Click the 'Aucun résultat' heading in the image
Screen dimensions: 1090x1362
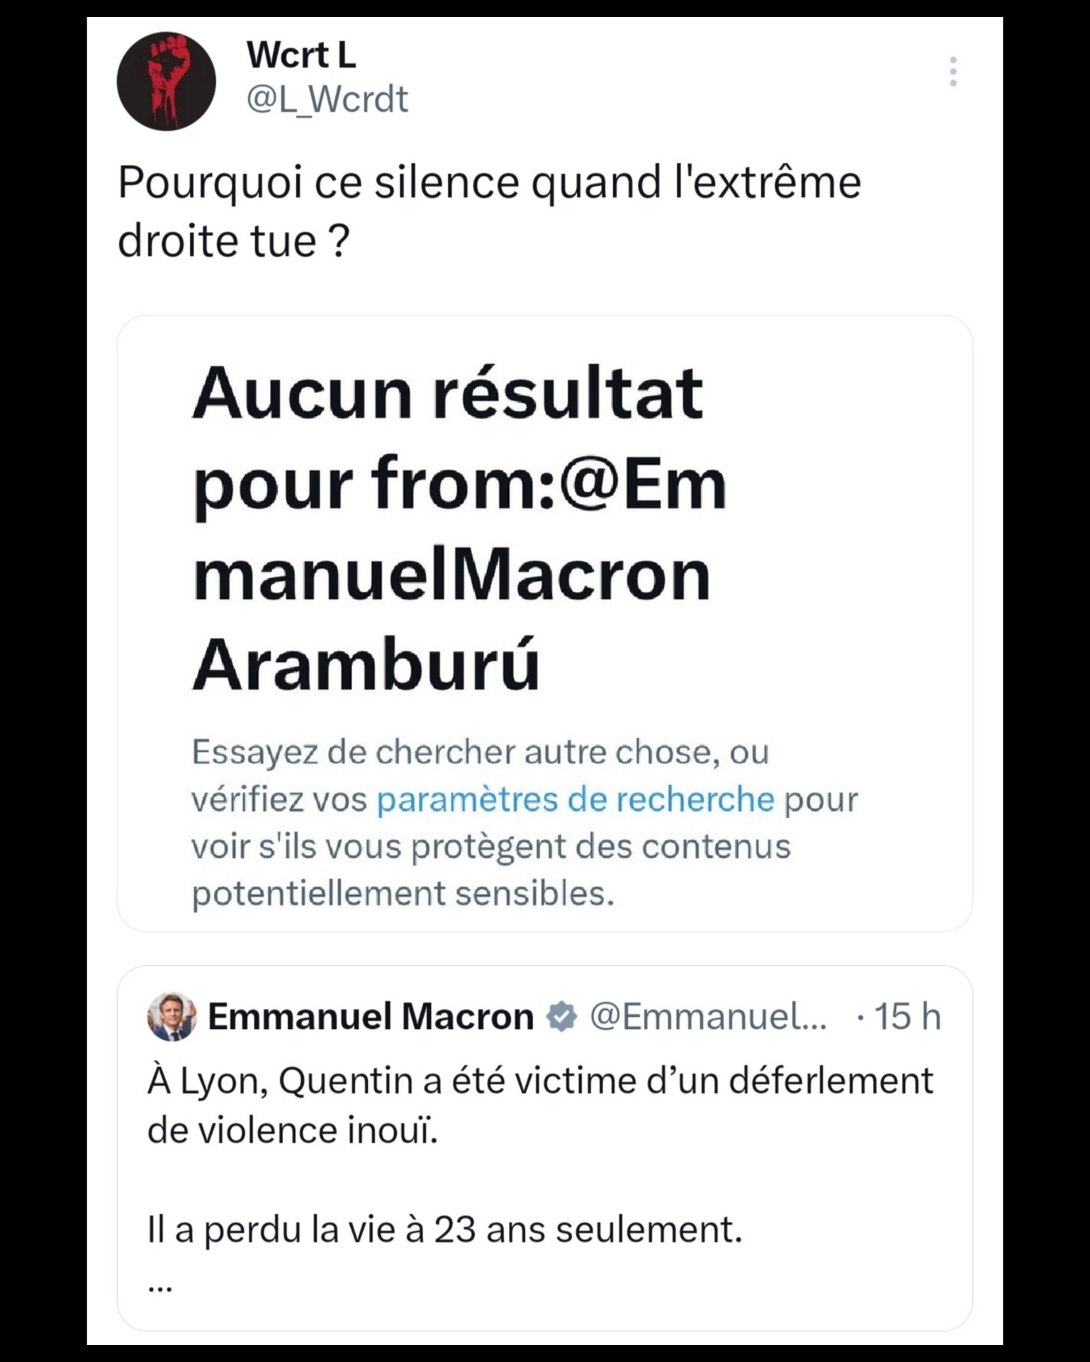[447, 394]
